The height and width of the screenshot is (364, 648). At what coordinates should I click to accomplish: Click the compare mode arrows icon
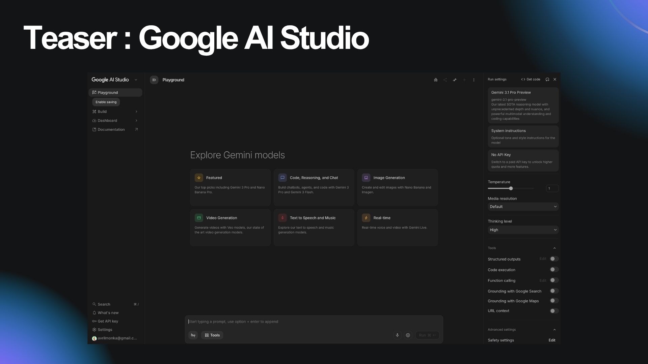click(455, 80)
